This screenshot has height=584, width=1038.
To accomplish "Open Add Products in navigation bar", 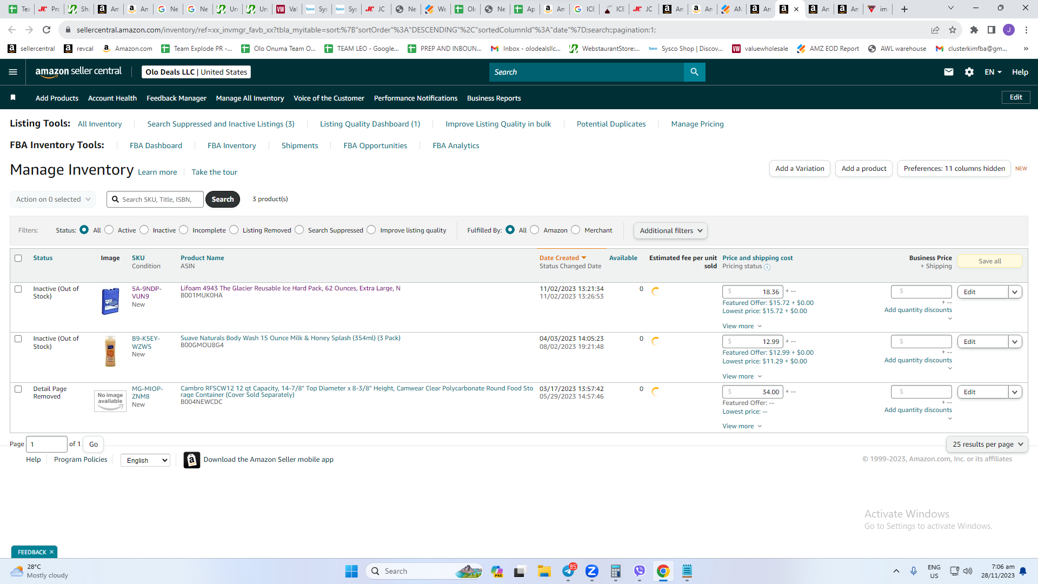I will point(57,98).
